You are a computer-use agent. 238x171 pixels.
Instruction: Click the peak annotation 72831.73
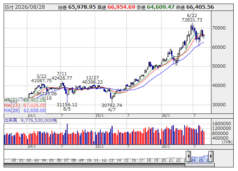[x=192, y=20]
